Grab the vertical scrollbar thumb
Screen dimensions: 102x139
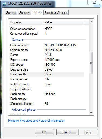91,63
